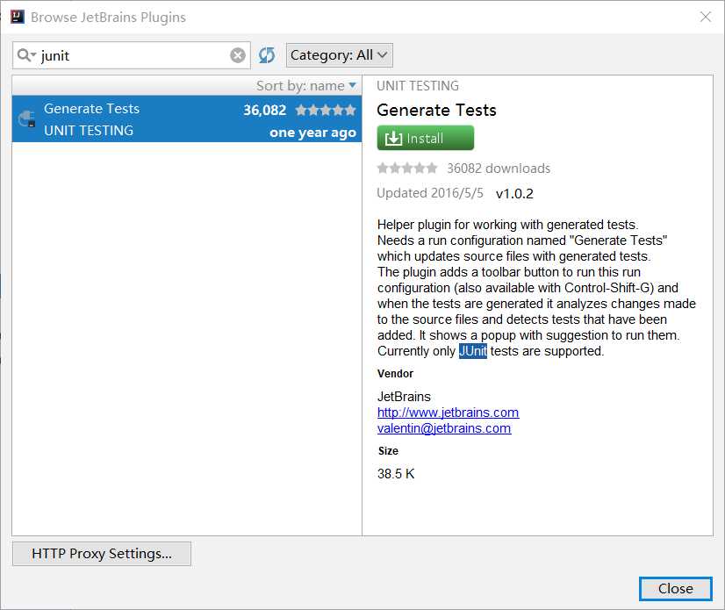The image size is (725, 610).
Task: Select the Generate Tests list row
Action: [x=187, y=118]
